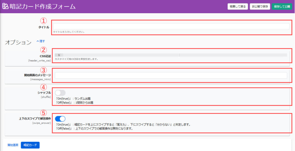Screen dimensions: 295x151
Task: Select the 暗記カード tab
Action: (x=30, y=145)
